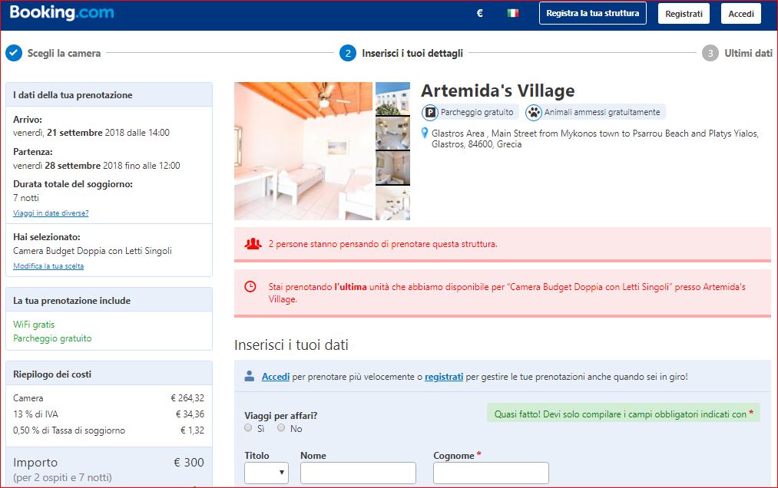Select language with the Italian flag icon

tap(512, 13)
